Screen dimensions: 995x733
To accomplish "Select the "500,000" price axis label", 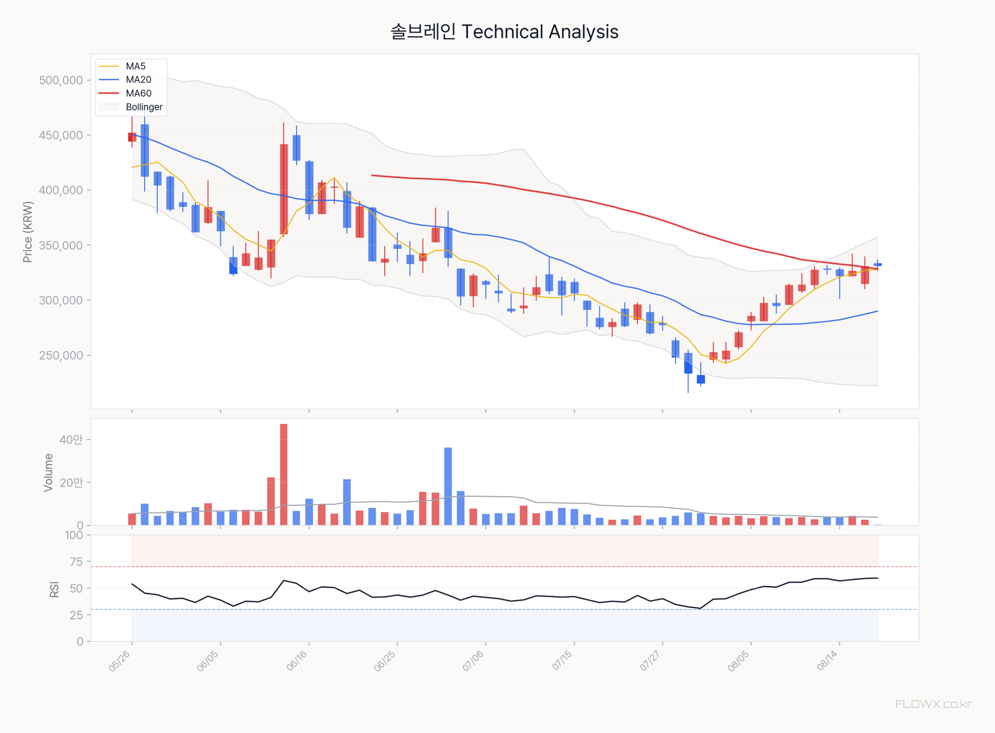I will click(x=61, y=80).
